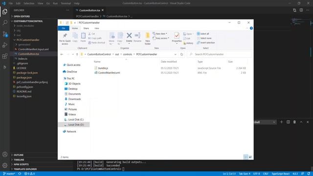This screenshot has width=313, height=176.
Task: Select the ControlManifest.xml file in File Explorer
Action: click(x=109, y=73)
